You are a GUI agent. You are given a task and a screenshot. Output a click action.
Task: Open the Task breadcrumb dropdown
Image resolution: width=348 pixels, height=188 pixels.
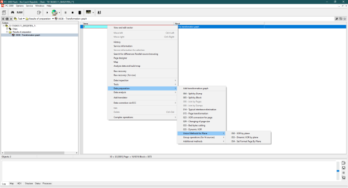coord(24,19)
